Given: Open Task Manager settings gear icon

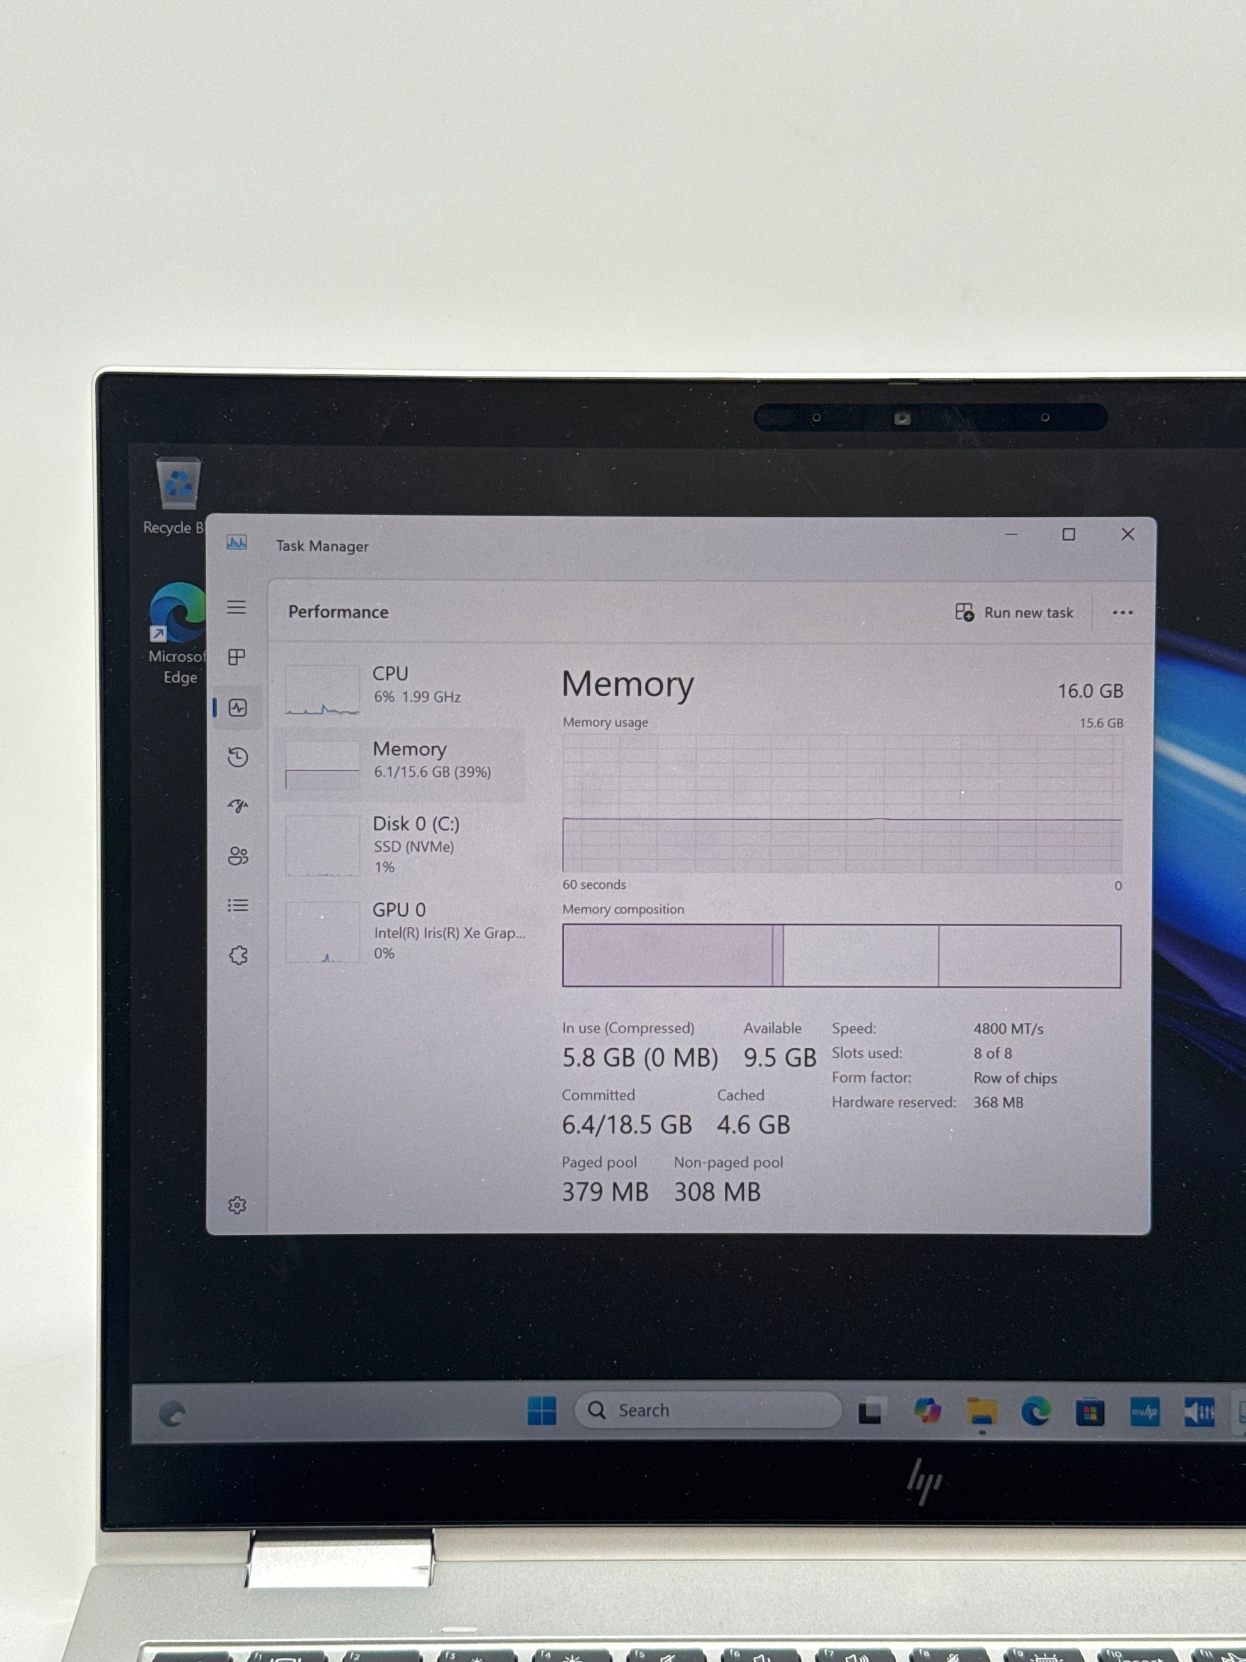Looking at the screenshot, I should [x=238, y=1205].
